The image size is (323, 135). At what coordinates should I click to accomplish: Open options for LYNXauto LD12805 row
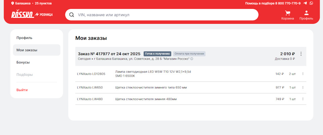coord(302,74)
